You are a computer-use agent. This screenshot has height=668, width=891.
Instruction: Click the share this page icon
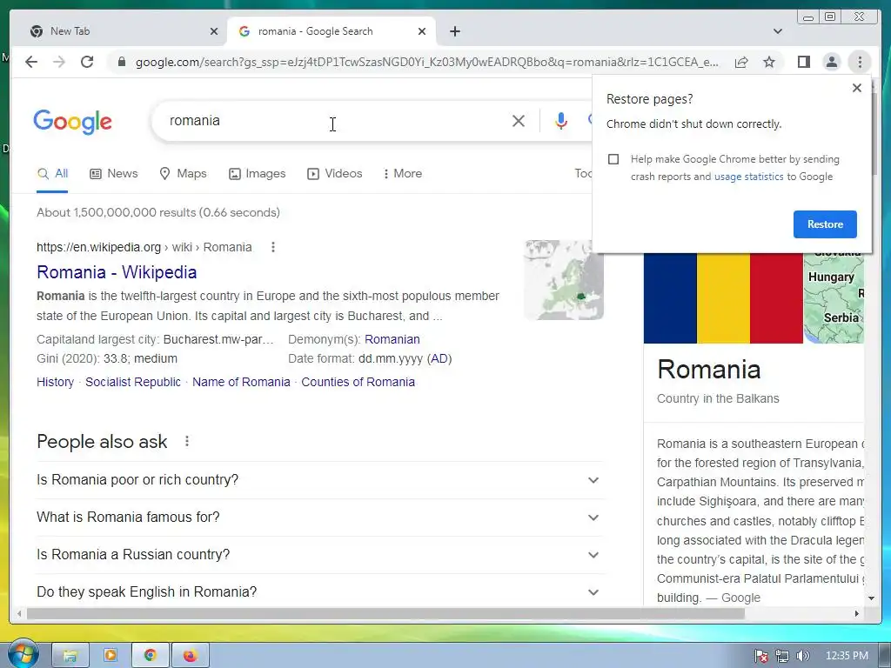(741, 62)
